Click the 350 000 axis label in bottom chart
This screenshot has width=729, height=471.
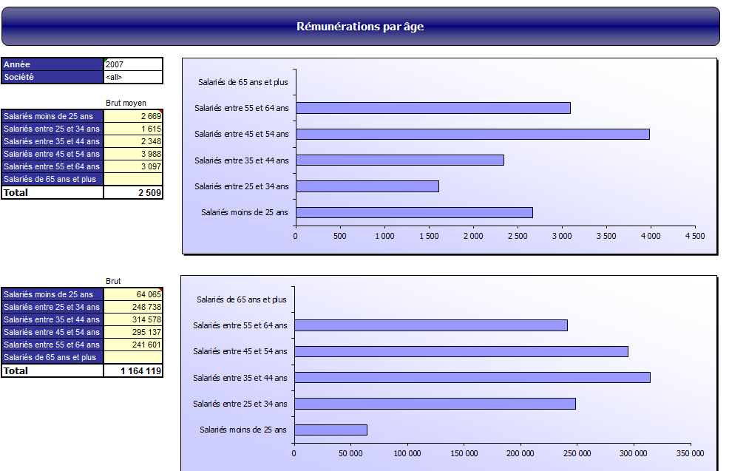pyautogui.click(x=690, y=454)
